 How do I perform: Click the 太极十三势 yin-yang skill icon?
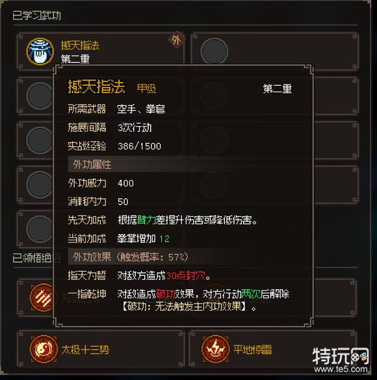(44, 349)
